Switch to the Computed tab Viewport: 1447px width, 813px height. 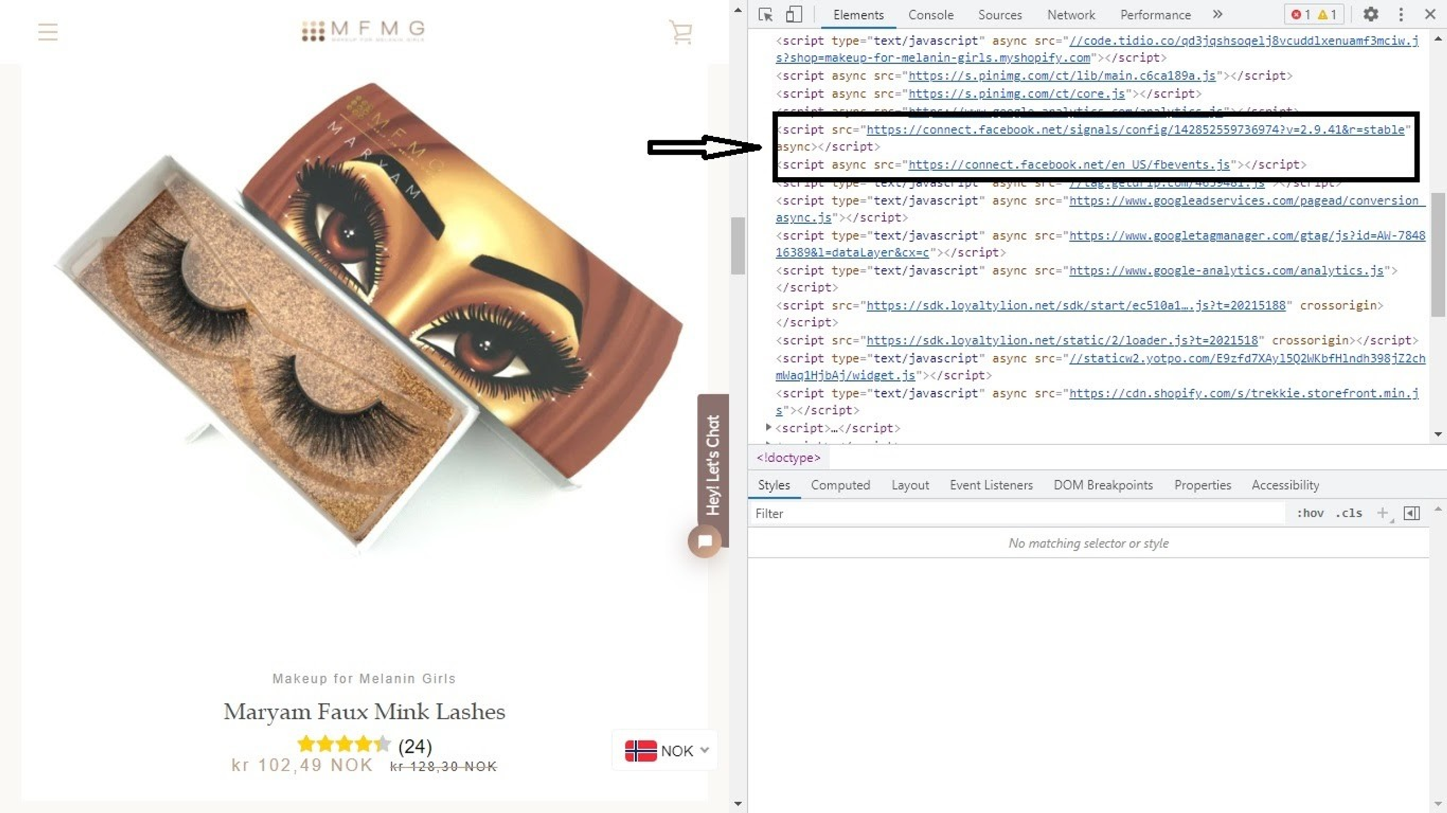tap(840, 485)
